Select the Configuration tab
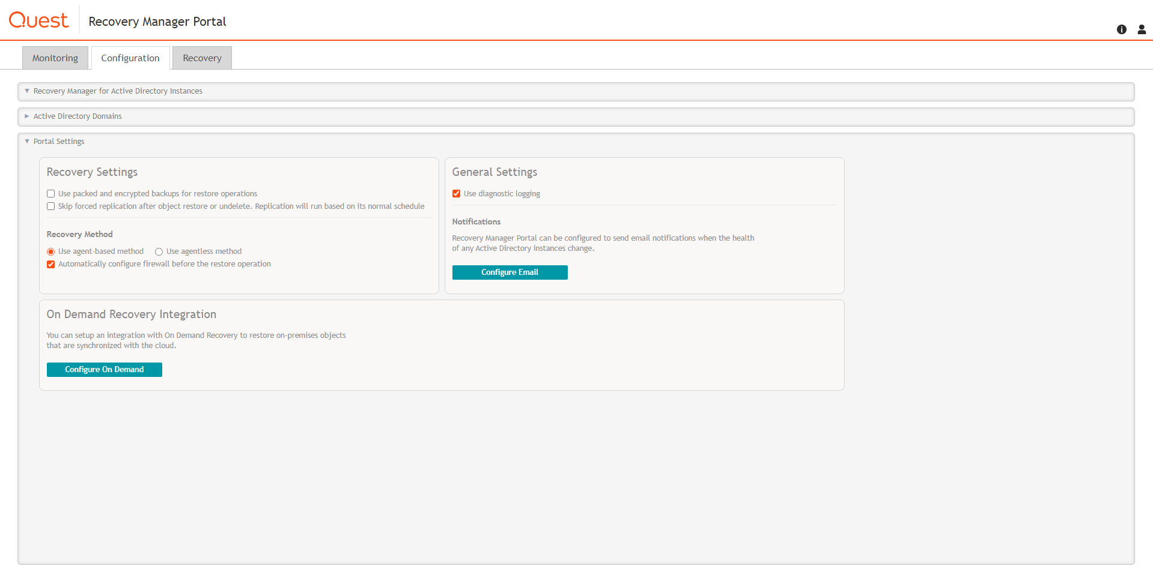 pyautogui.click(x=130, y=58)
